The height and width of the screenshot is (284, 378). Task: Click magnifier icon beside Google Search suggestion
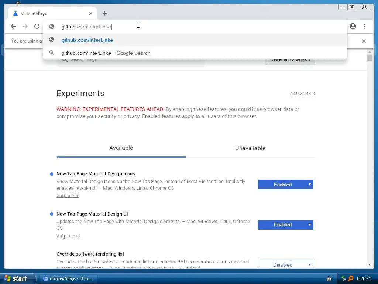click(x=52, y=53)
